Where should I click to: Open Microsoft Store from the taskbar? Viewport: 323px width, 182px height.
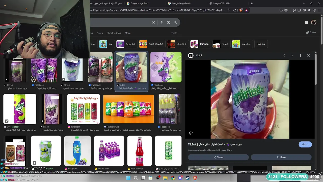tap(150, 178)
